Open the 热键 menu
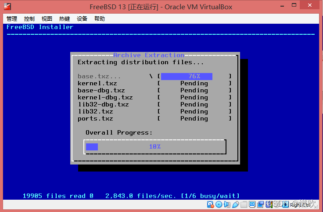The height and width of the screenshot is (212, 323). (65, 19)
